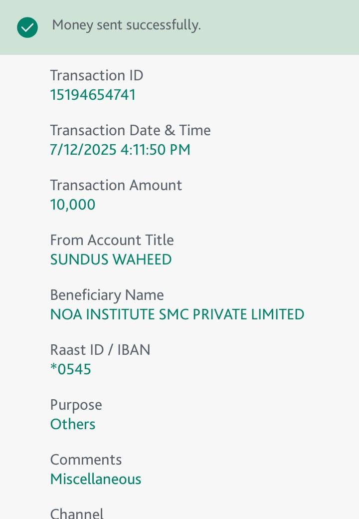This screenshot has width=359, height=519.
Task: Click the Purpose label
Action: pos(76,405)
